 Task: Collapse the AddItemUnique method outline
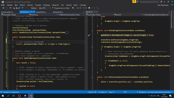(8, 58)
